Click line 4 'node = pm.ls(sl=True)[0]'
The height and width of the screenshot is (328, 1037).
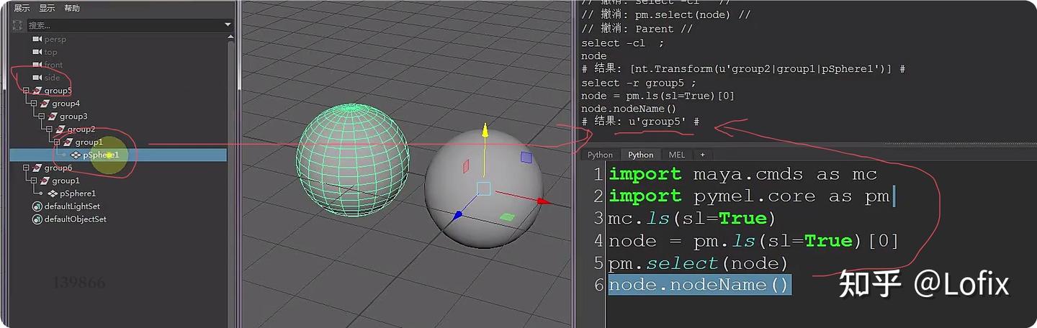click(754, 241)
